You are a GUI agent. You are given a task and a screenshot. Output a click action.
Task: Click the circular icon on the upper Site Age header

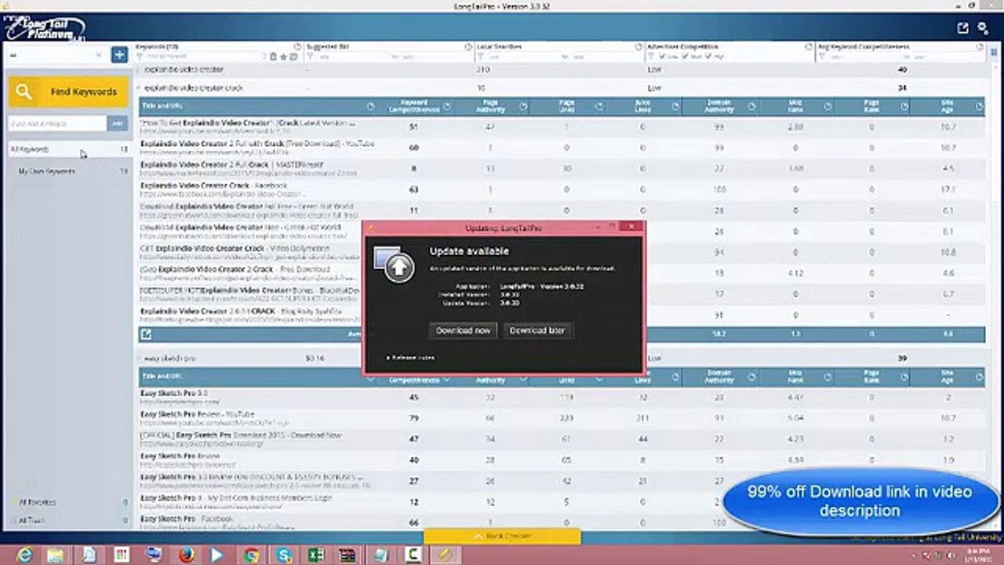(978, 106)
